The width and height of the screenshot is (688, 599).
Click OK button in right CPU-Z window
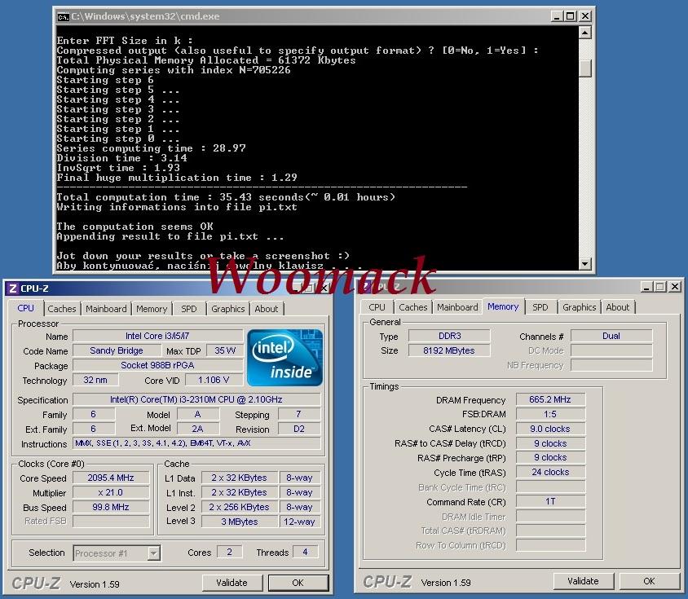click(649, 581)
